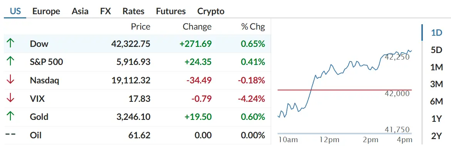Select the FX tab
This screenshot has width=451, height=146.
tap(106, 11)
